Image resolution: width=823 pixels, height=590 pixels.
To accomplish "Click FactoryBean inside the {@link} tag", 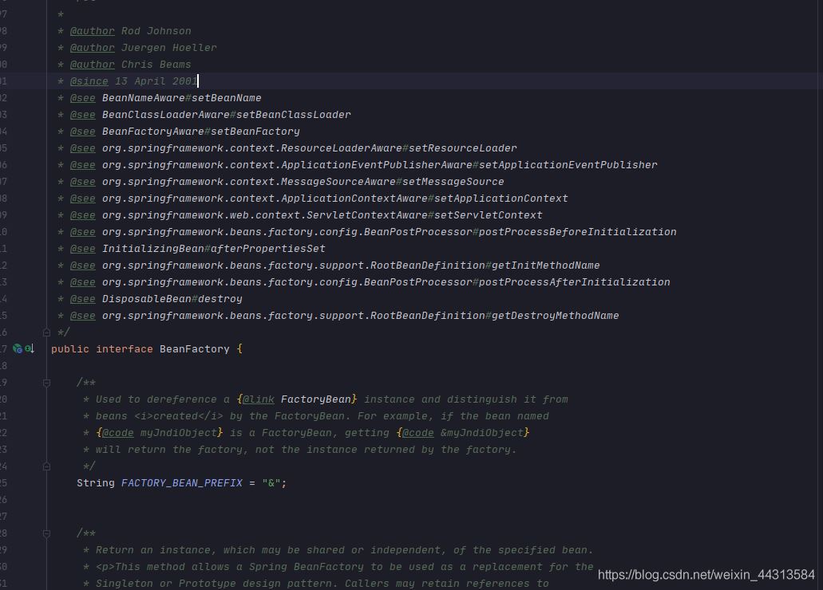I will 316,399.
